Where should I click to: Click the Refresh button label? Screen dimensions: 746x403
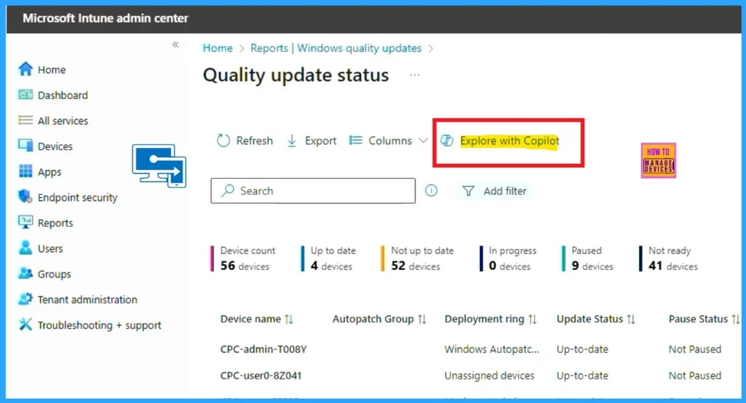coord(254,140)
